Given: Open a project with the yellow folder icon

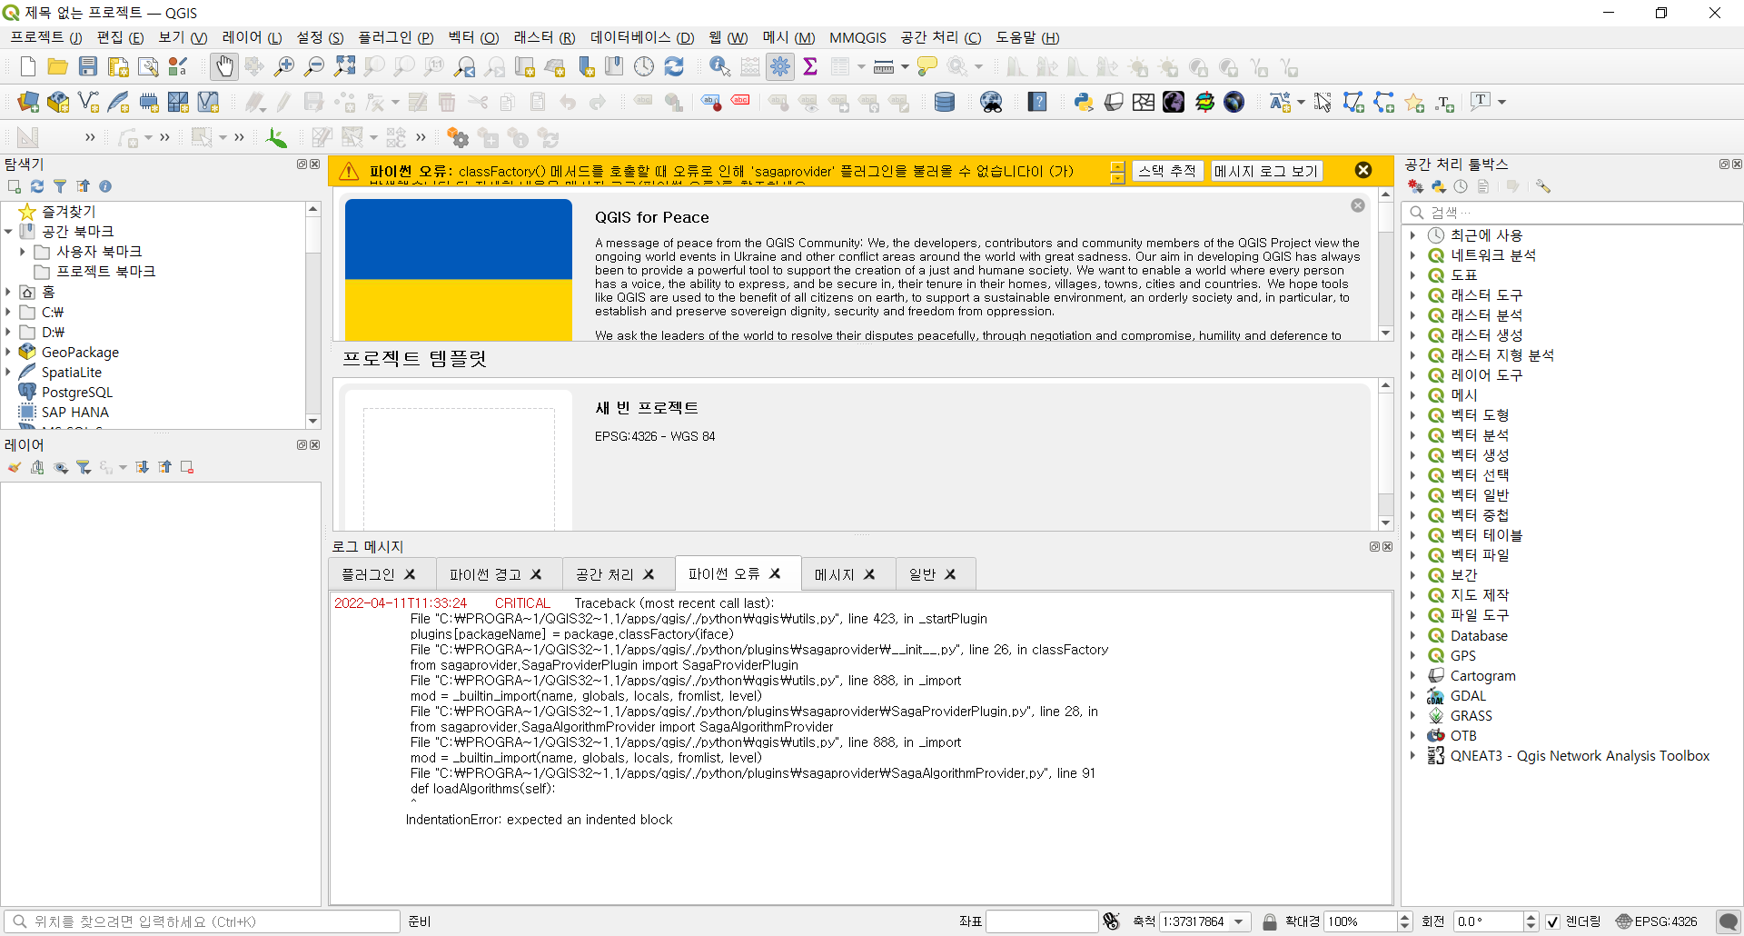Looking at the screenshot, I should point(58,66).
